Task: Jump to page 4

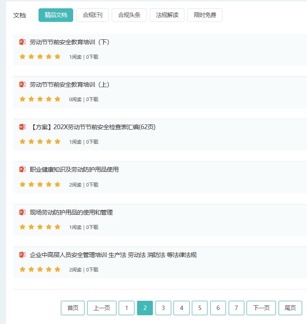Action: pyautogui.click(x=181, y=308)
